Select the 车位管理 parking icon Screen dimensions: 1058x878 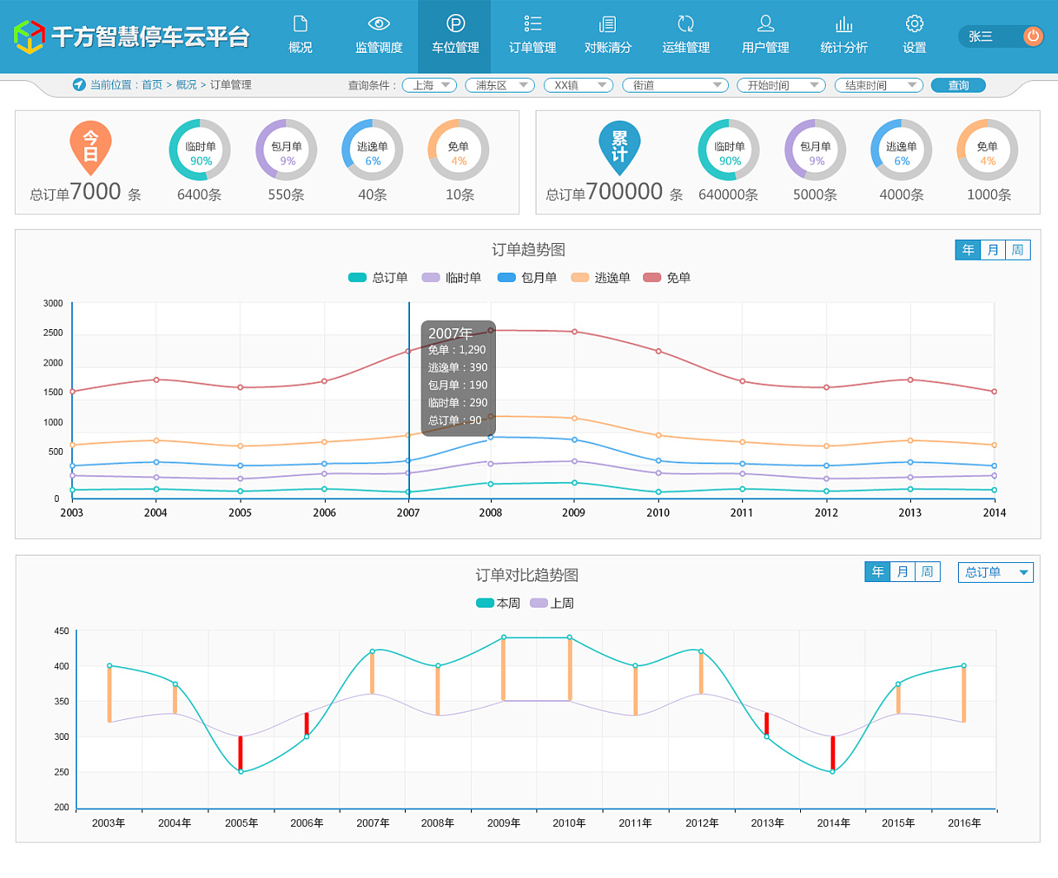point(455,24)
